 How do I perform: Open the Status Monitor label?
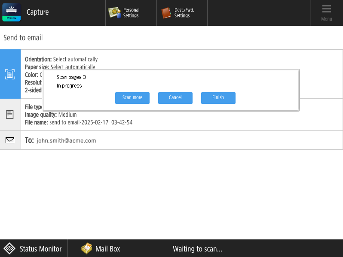coord(40,249)
